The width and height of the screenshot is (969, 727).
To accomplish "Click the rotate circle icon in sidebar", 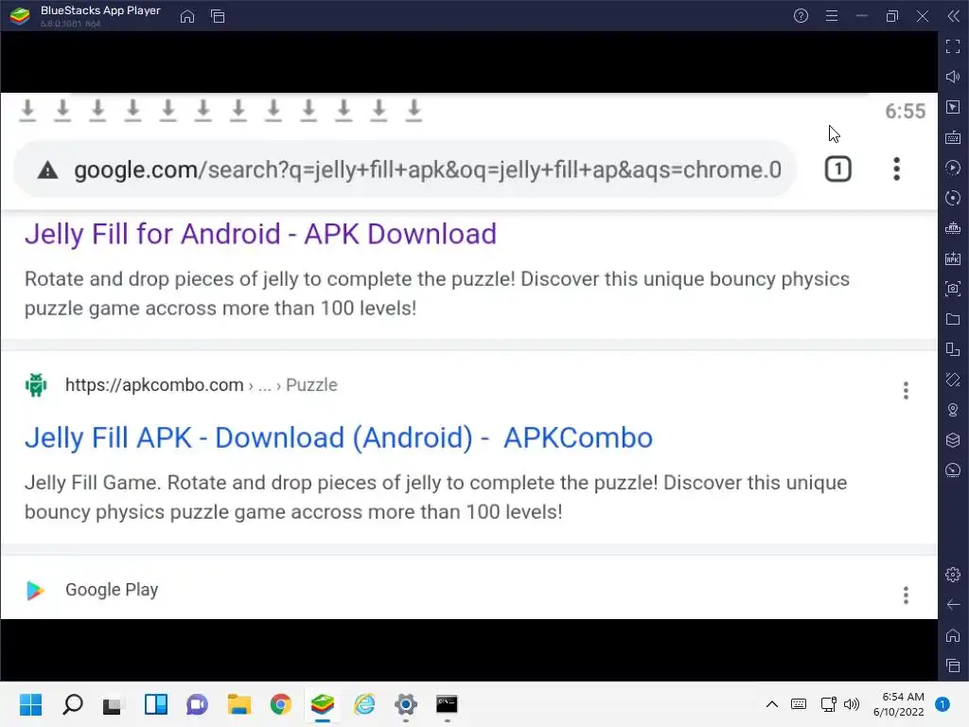I will pyautogui.click(x=953, y=198).
